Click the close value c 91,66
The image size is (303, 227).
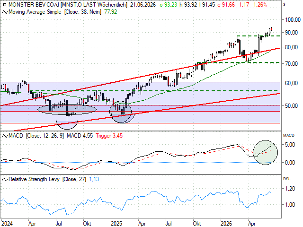pos(226,5)
